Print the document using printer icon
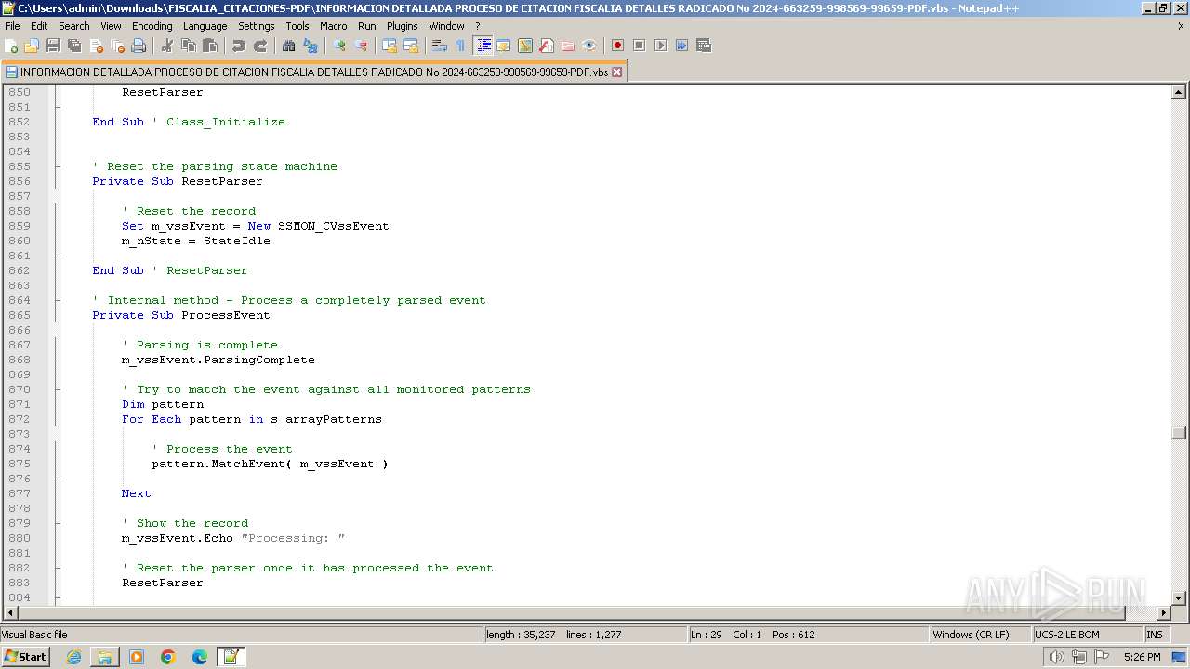Screen dimensions: 1190x669 [139, 46]
